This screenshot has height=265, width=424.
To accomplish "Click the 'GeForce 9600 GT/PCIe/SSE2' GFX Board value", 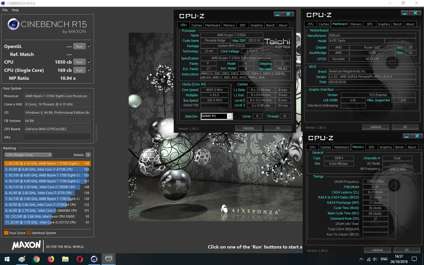I will pyautogui.click(x=57, y=129).
